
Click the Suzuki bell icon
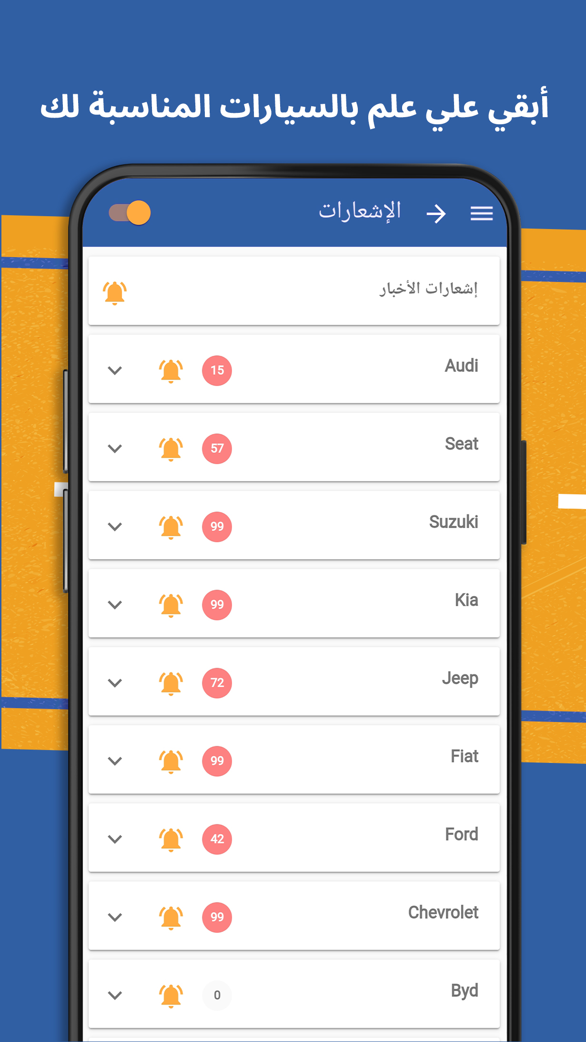point(171,527)
